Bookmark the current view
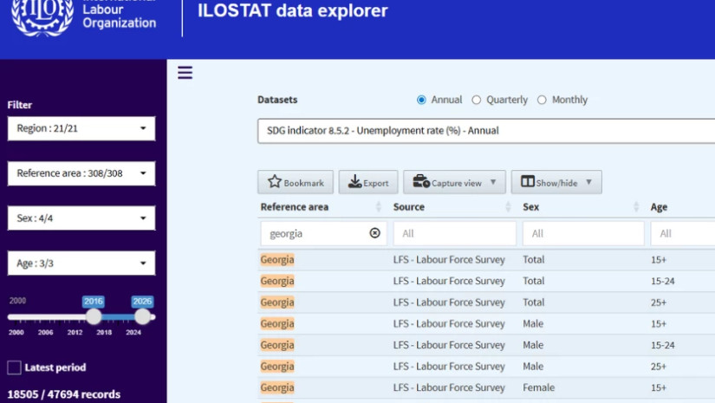This screenshot has height=403, width=715. [296, 182]
